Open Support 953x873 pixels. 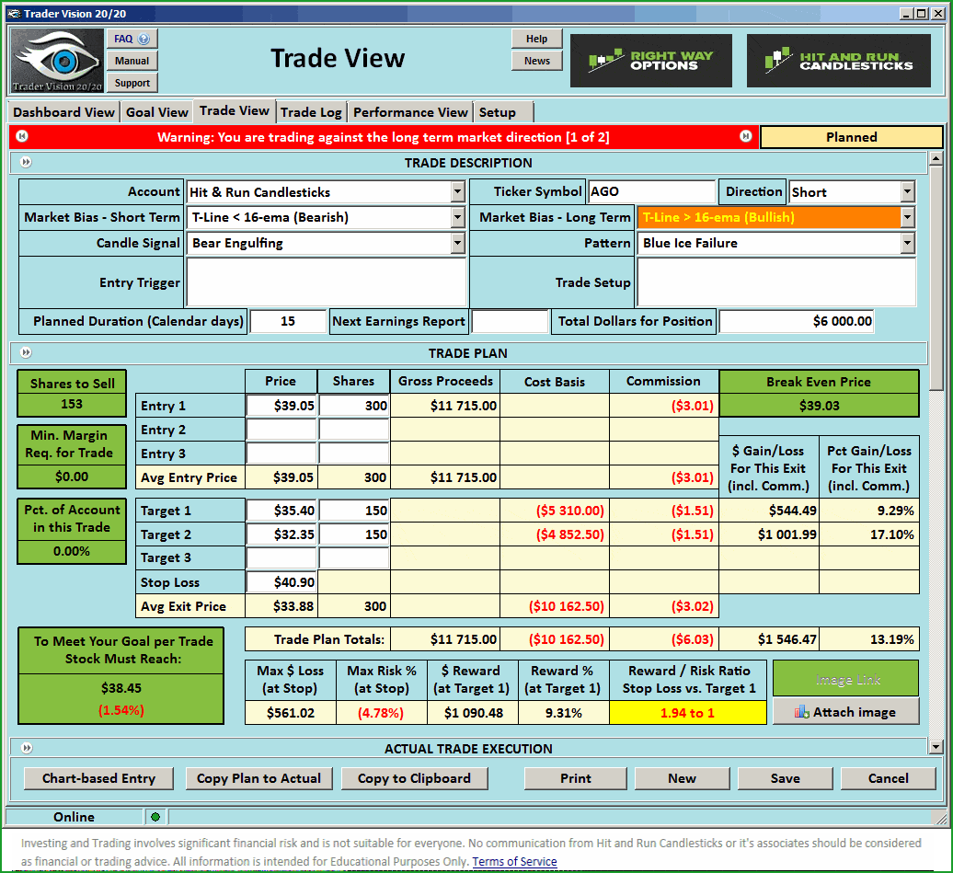(x=132, y=83)
